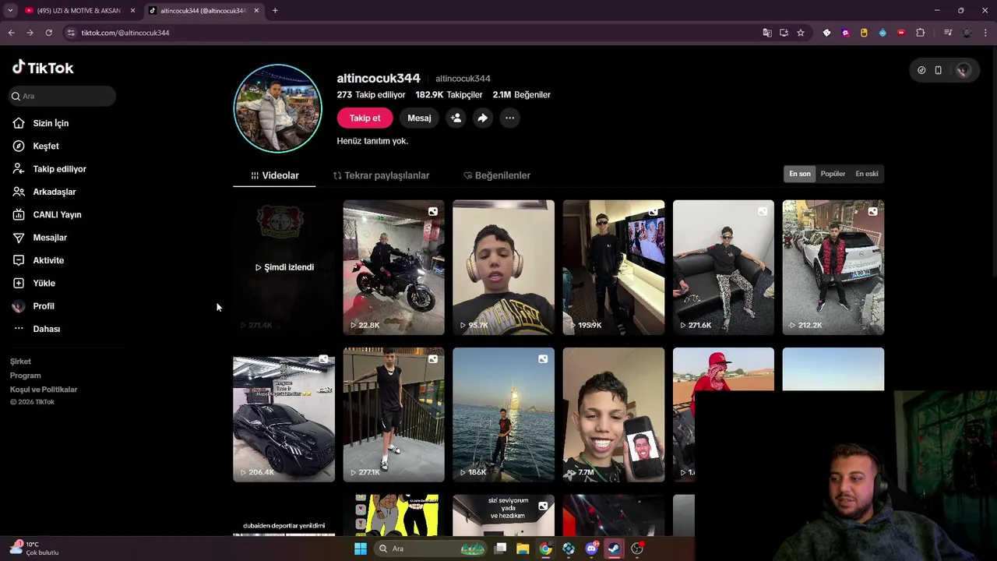Bookmark this page with star icon
The width and height of the screenshot is (997, 561).
click(801, 33)
